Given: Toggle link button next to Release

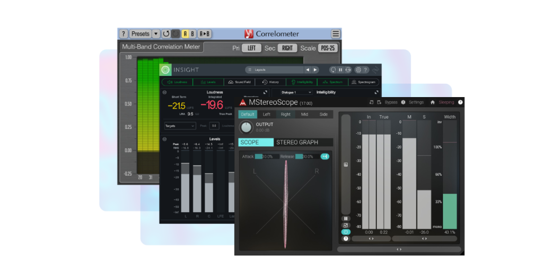Looking at the screenshot, I should [x=325, y=157].
